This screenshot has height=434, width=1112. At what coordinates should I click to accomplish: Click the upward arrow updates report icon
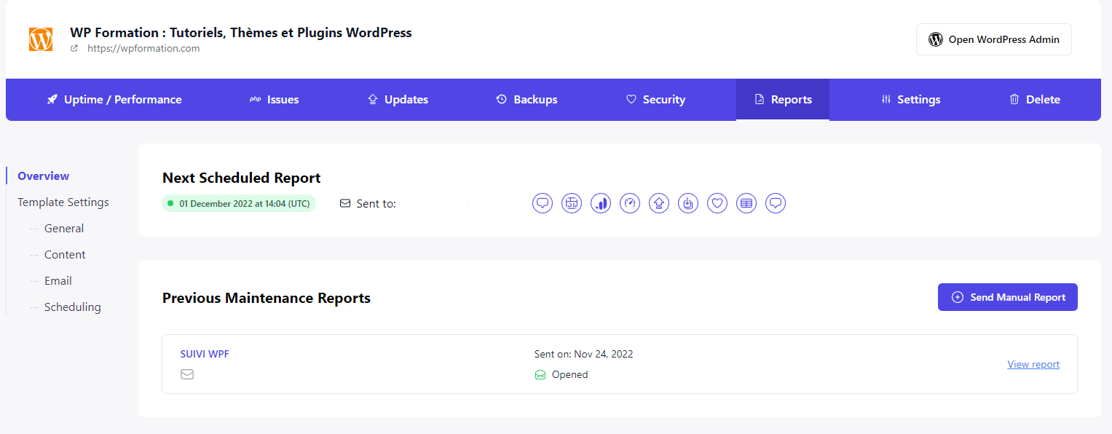659,203
